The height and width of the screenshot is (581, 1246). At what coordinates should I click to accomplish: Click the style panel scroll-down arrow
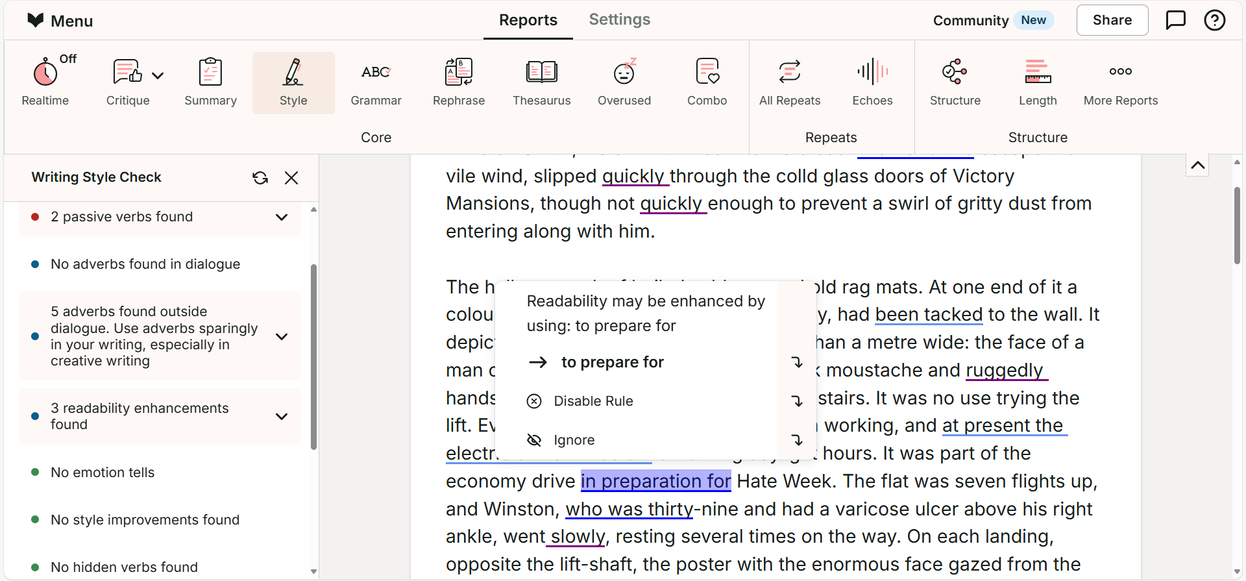313,572
